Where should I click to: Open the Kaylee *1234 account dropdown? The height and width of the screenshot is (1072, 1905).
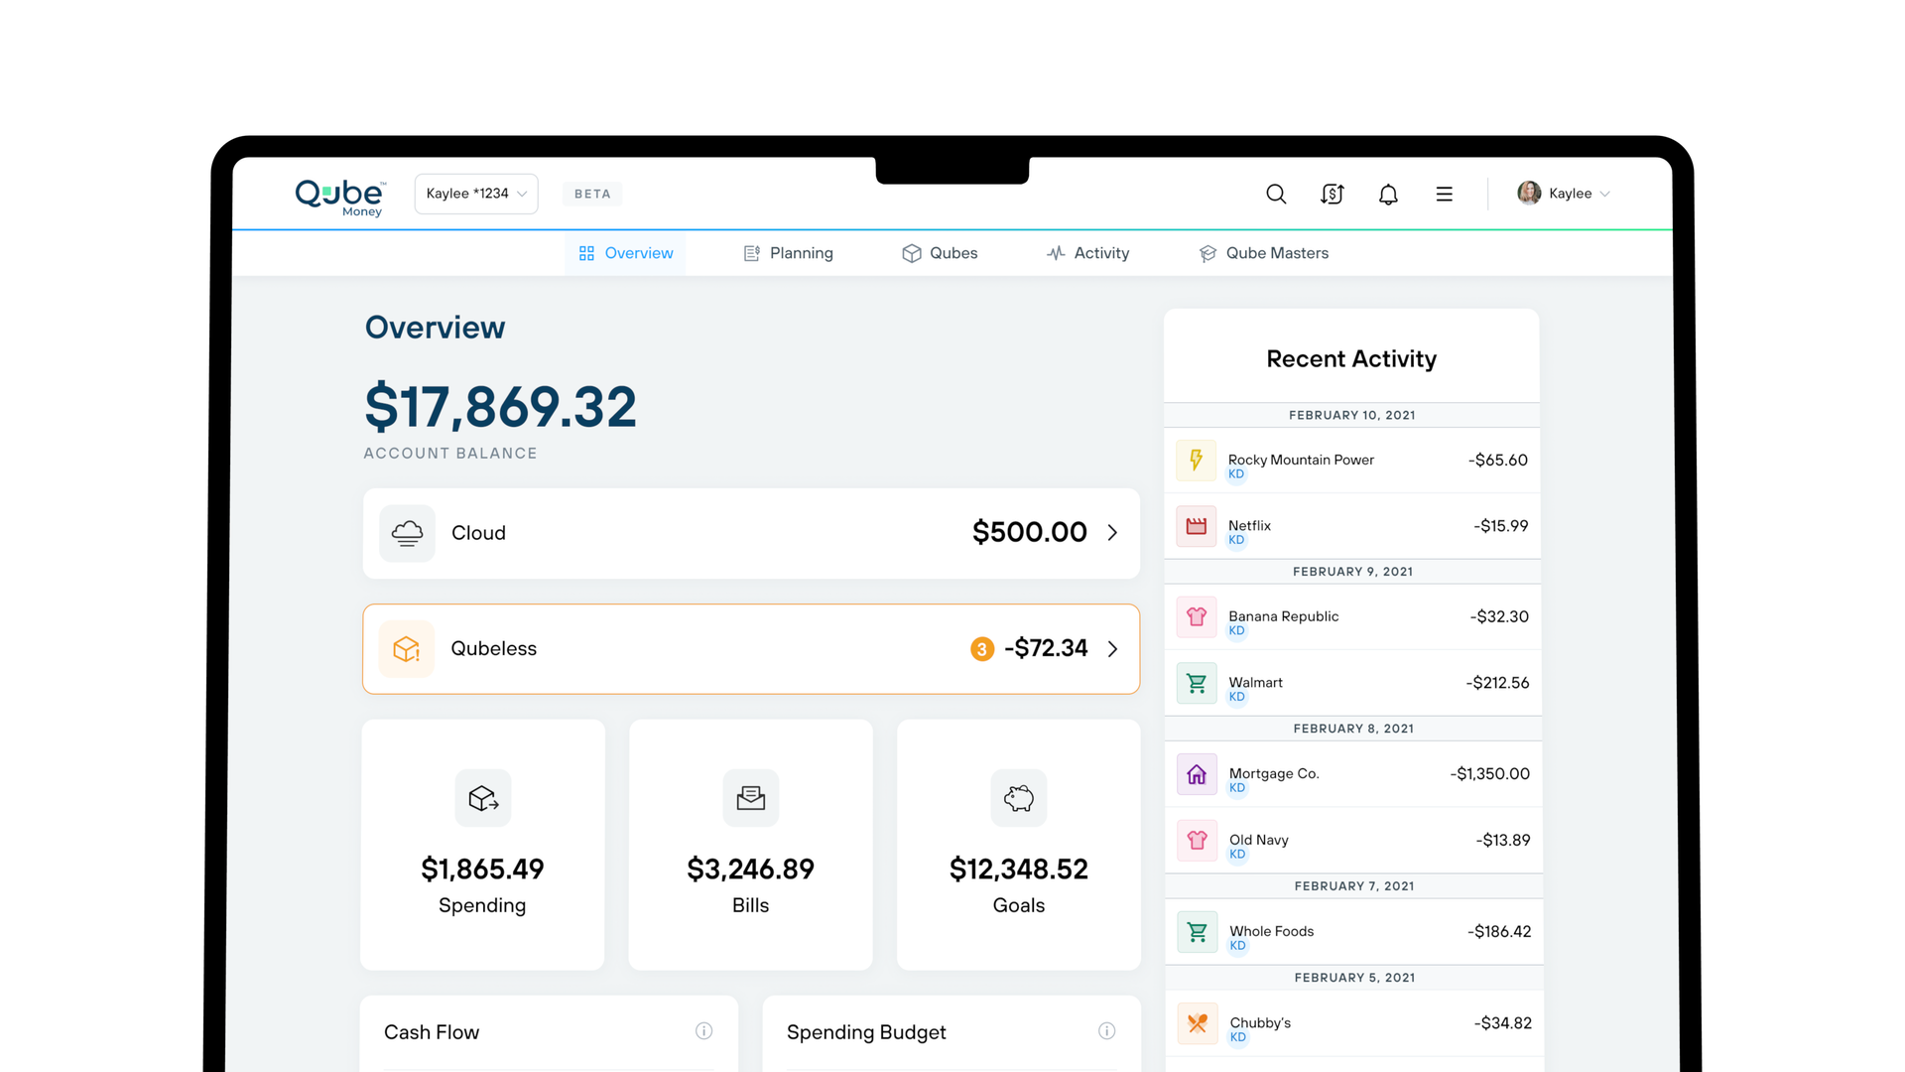(475, 194)
